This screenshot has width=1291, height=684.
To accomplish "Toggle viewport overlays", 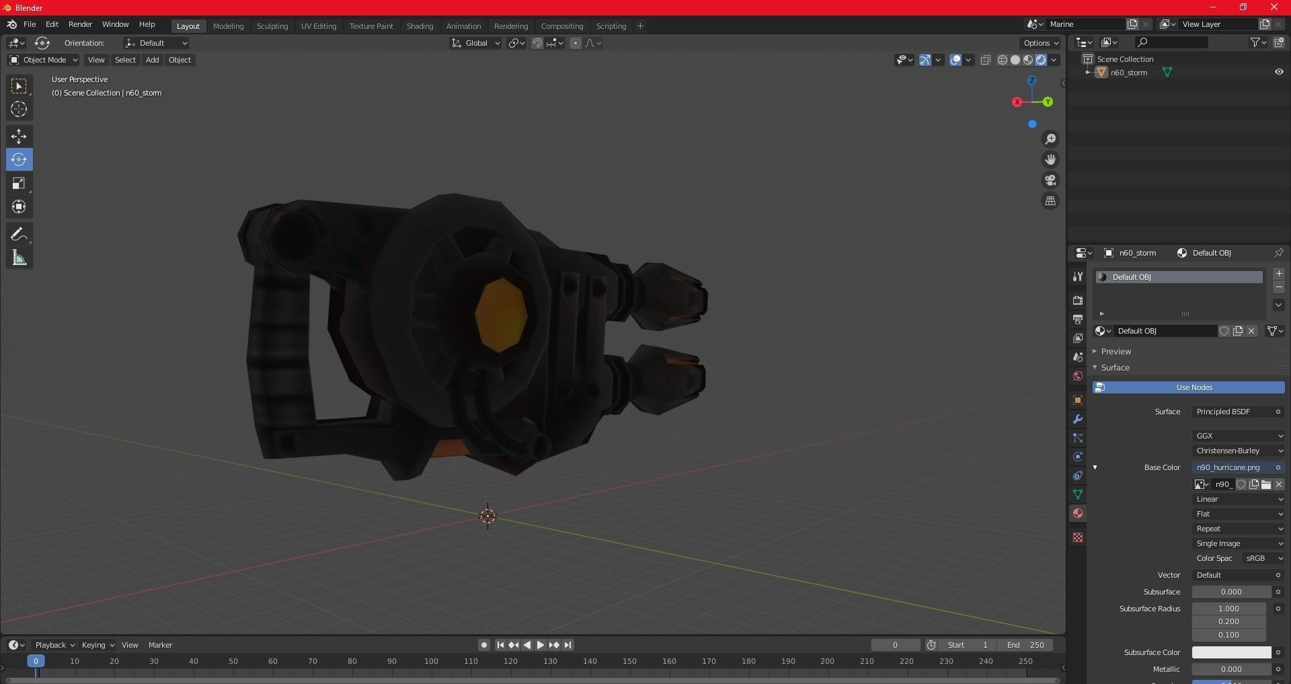I will tap(955, 60).
